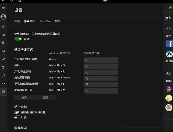
Task: Click custom shortcut field for 麦克风录制开关
Action: (x=101, y=91)
